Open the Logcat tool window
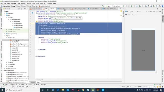This screenshot has width=164, height=92. 14,85
